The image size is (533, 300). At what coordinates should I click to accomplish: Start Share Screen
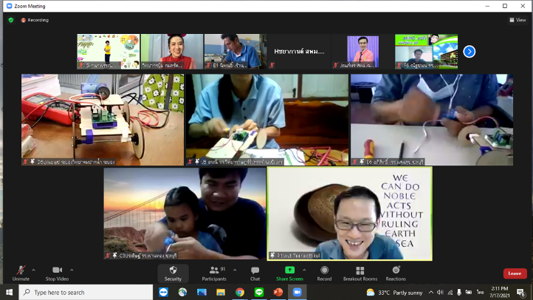pos(289,272)
